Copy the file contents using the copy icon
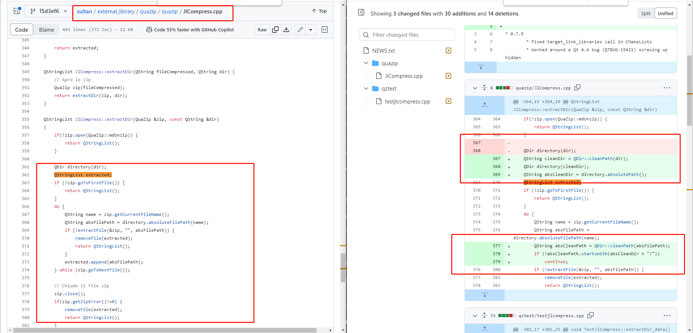The width and height of the screenshot is (693, 333). point(275,30)
